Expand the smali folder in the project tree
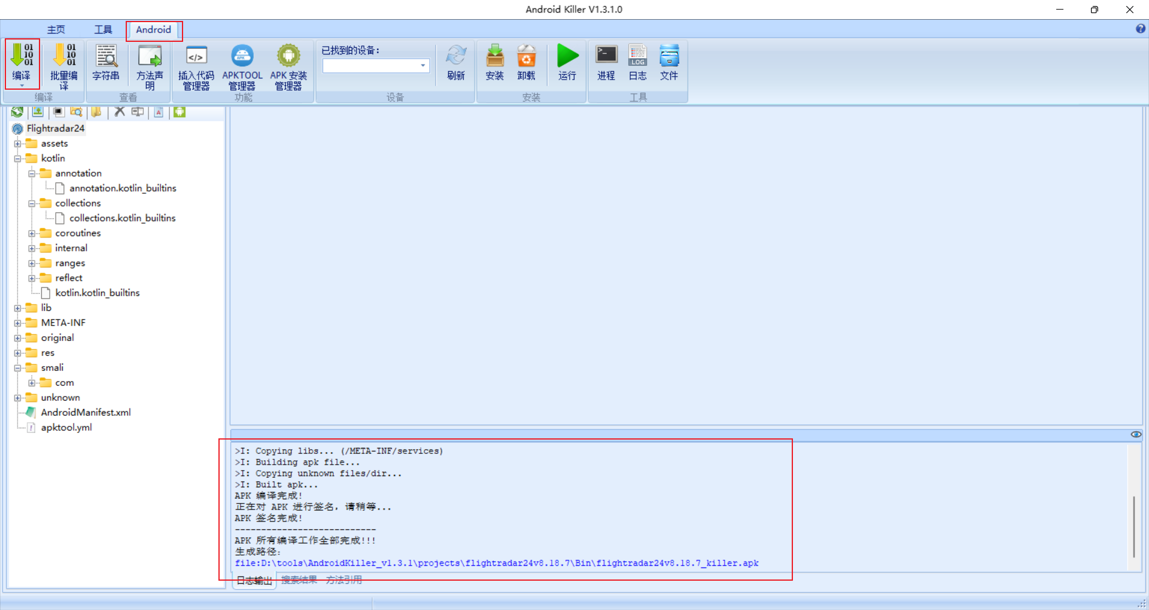Image resolution: width=1149 pixels, height=610 pixels. 18,367
